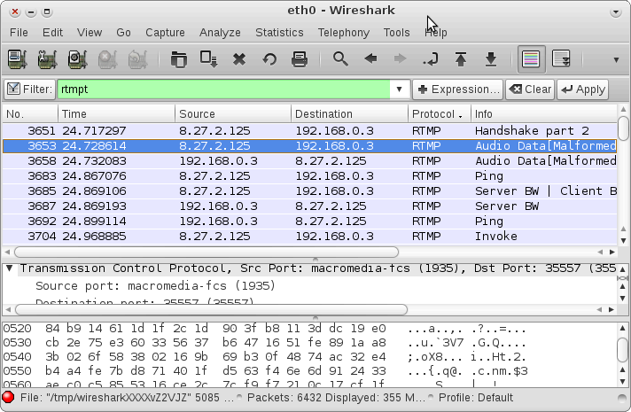Click the greyed Stop capture icon
Viewport: 631px width, 412px height.
[x=107, y=59]
